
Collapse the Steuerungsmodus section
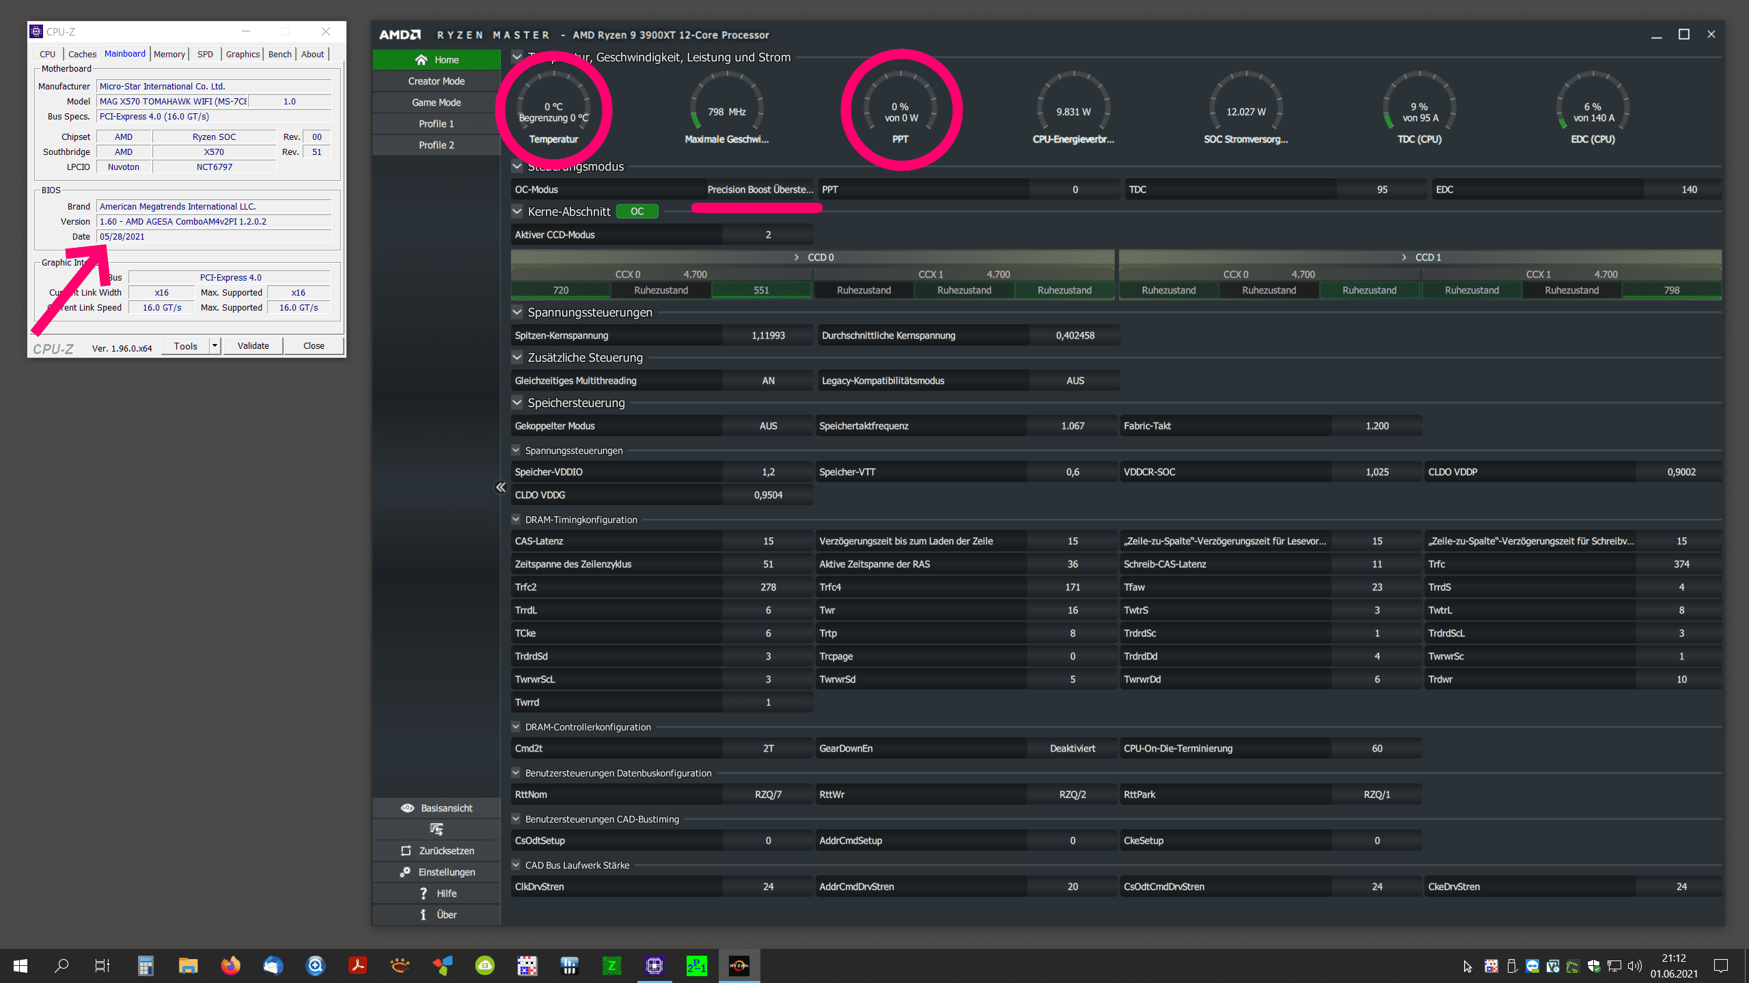click(517, 166)
